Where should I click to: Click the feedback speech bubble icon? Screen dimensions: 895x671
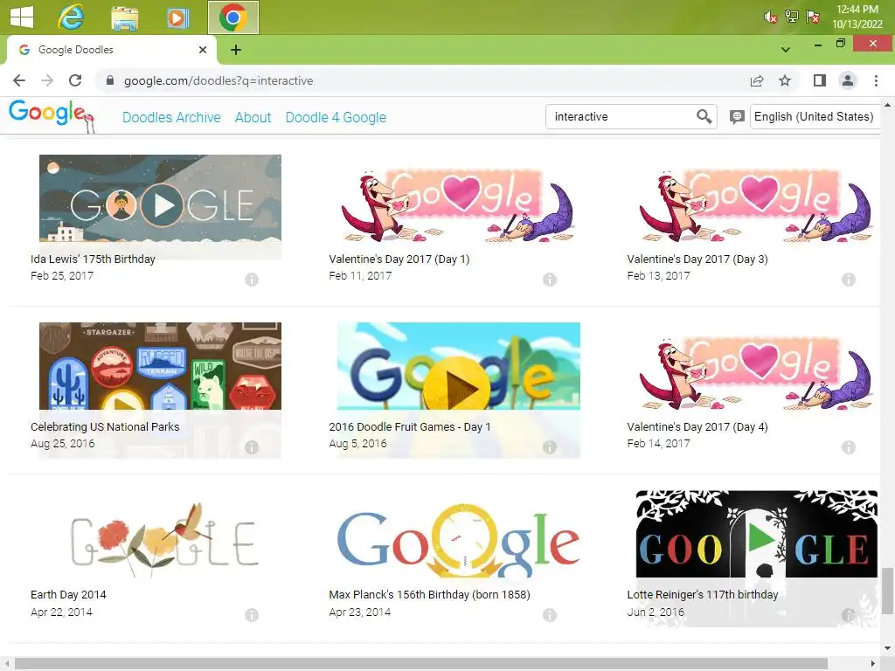coord(737,117)
